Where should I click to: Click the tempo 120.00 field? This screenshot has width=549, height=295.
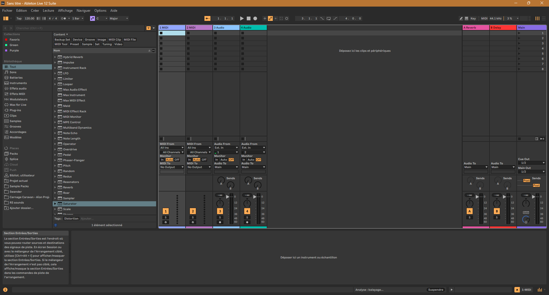click(x=29, y=19)
